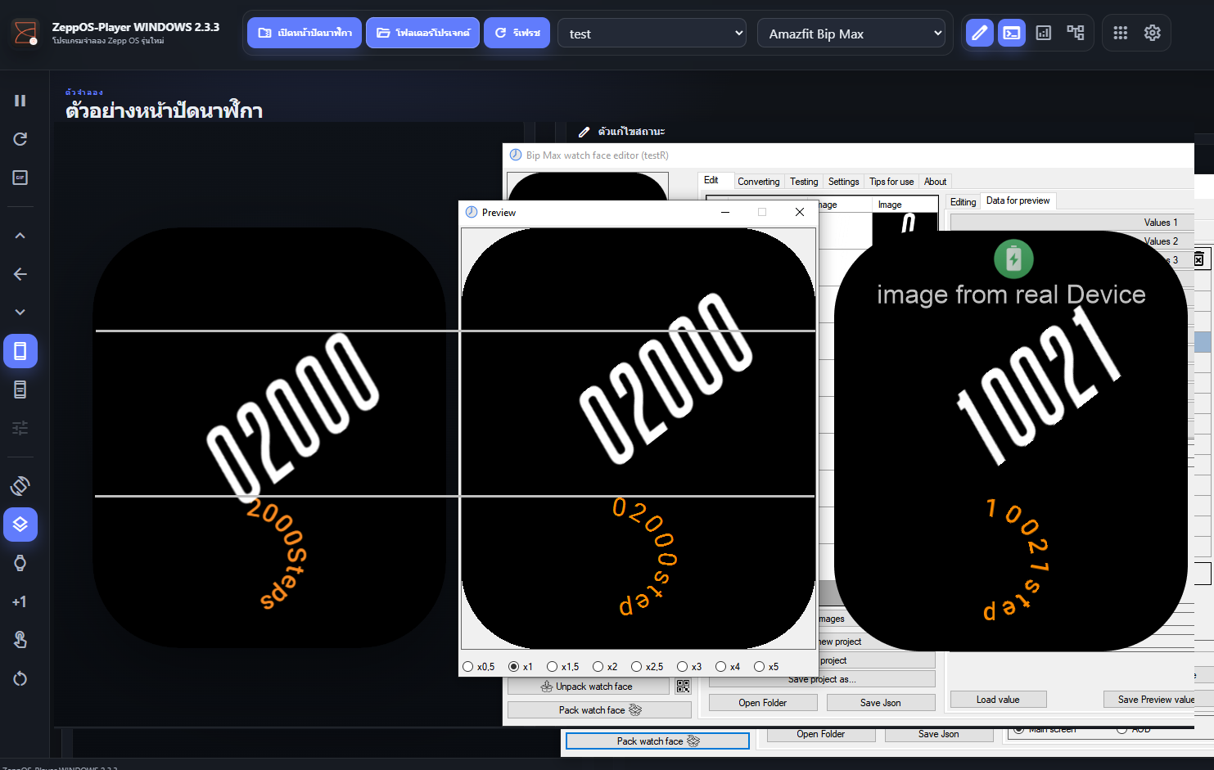This screenshot has width=1214, height=770.
Task: Click the GIF recording icon
Action: 20,178
